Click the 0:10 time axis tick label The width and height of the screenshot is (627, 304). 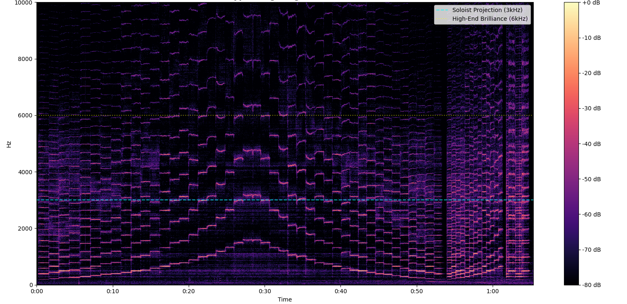112,291
